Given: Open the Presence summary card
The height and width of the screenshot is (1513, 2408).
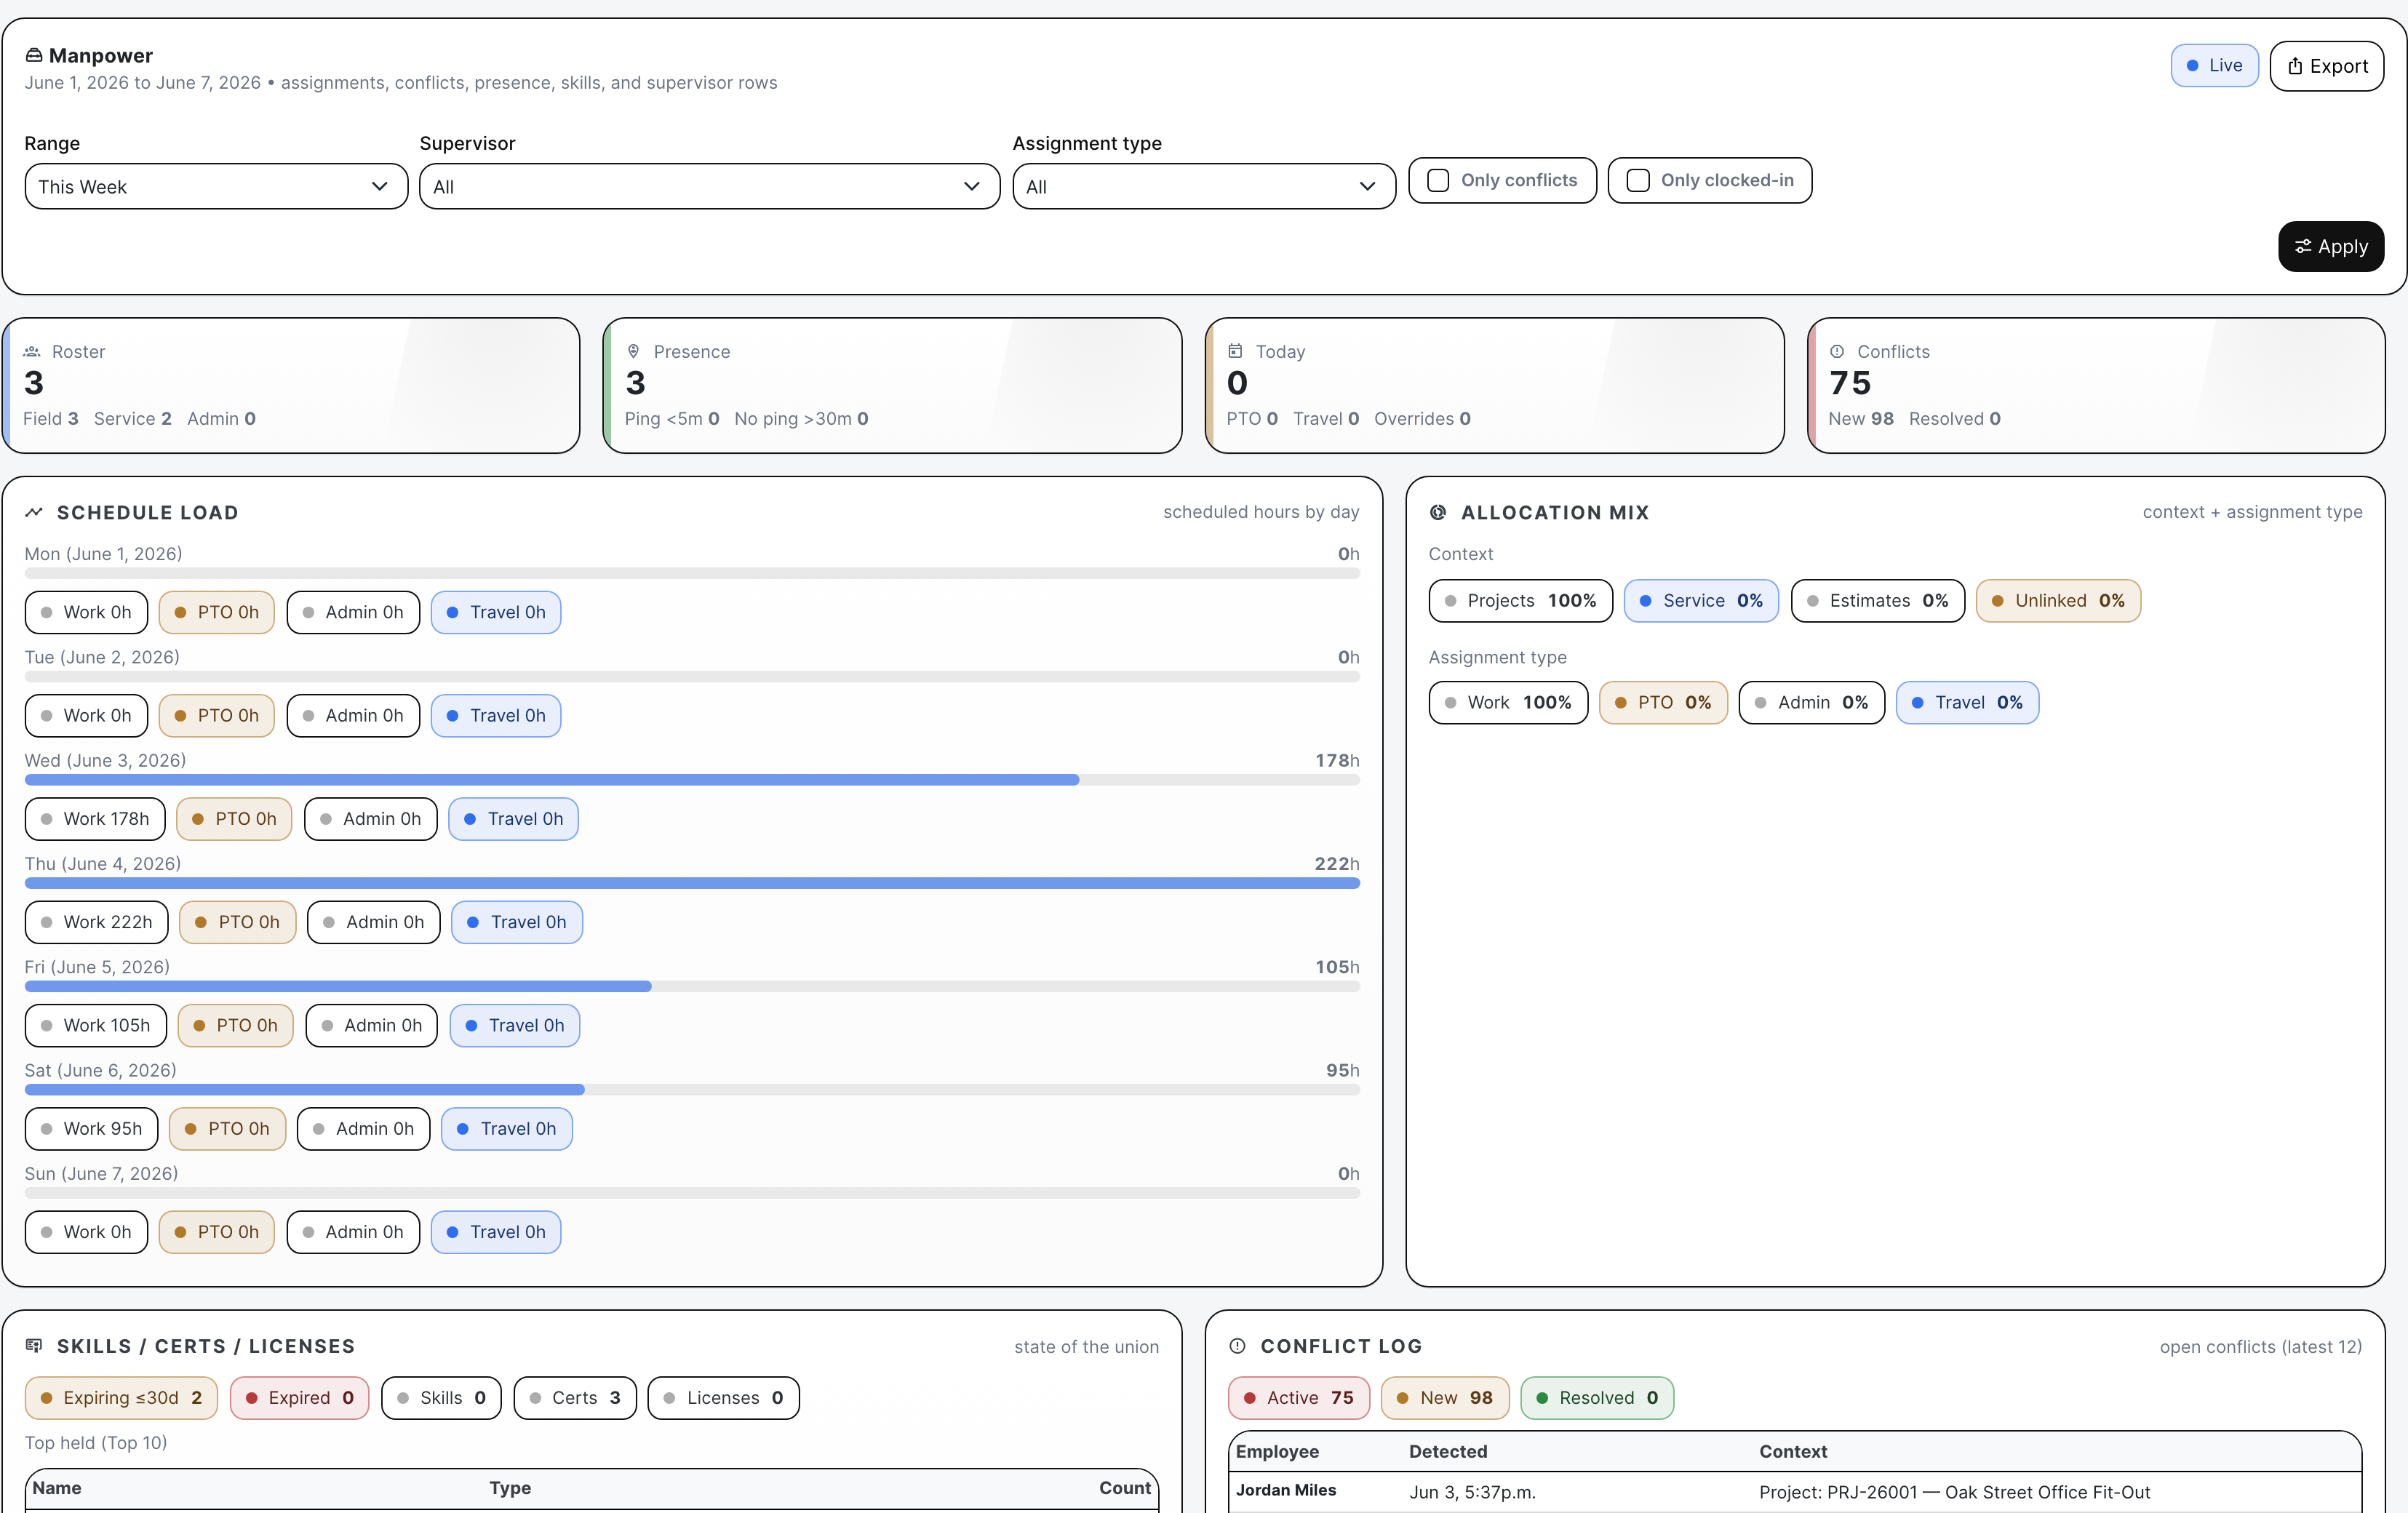Looking at the screenshot, I should pos(893,386).
